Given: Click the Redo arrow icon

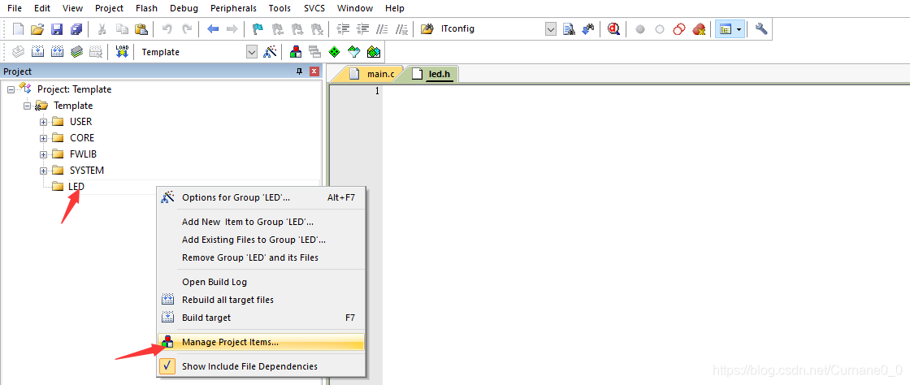Looking at the screenshot, I should (187, 29).
